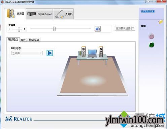Open the 立体声 speaker configuration dropdown
The width and height of the screenshot is (167, 129).
click(27, 53)
